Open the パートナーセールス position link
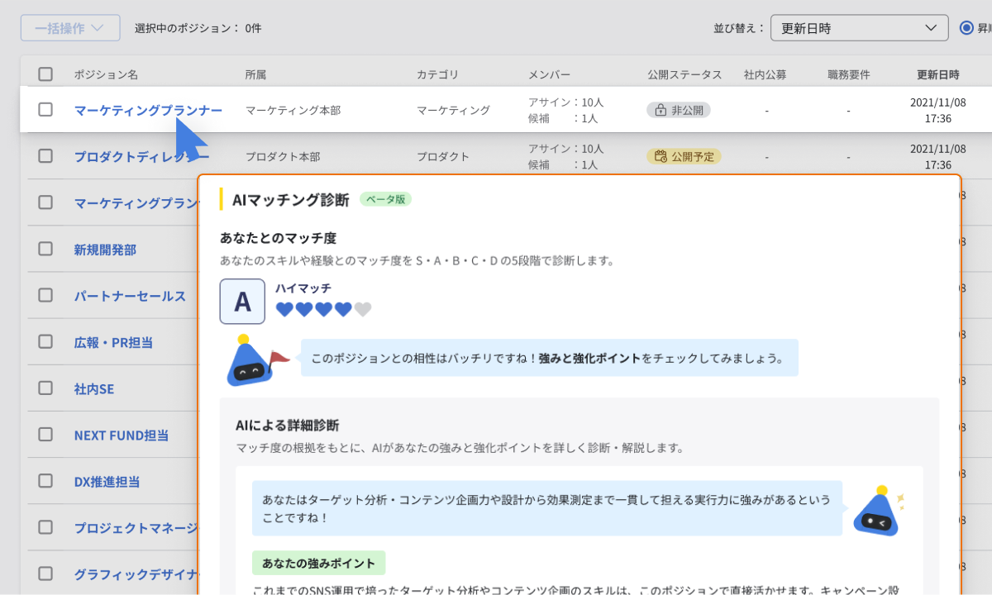This screenshot has width=992, height=595. coord(130,296)
